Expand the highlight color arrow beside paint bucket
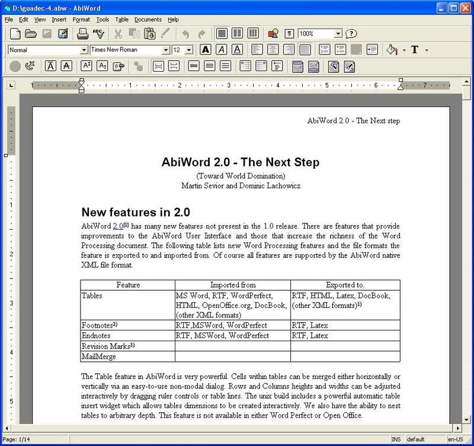This screenshot has width=474, height=446. coord(404,50)
